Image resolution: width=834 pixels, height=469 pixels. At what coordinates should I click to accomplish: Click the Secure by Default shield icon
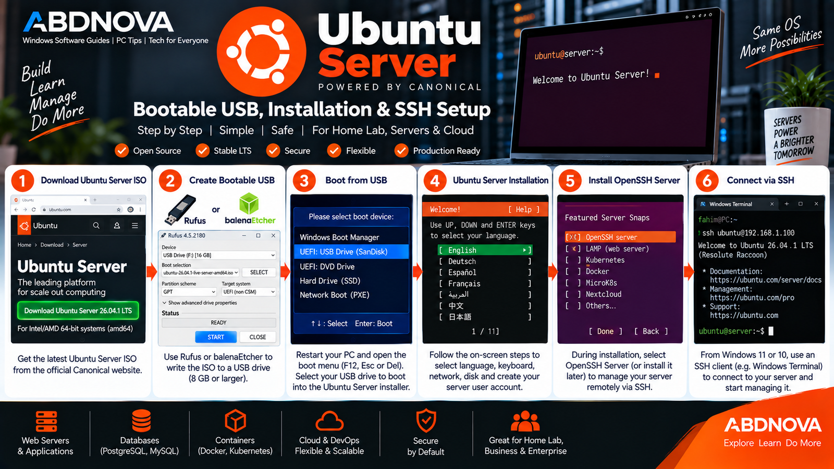coord(426,421)
